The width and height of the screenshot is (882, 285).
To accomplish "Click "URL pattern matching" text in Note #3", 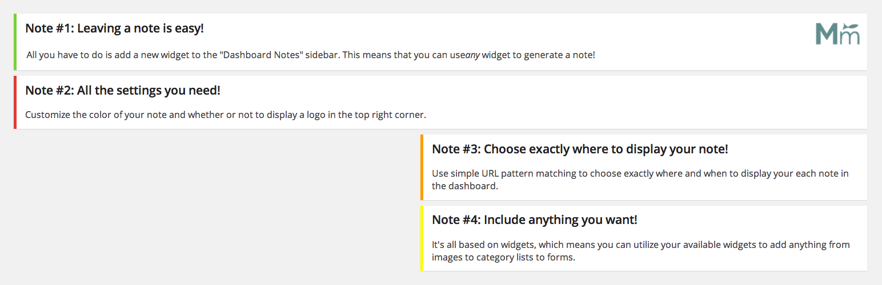I will point(526,173).
